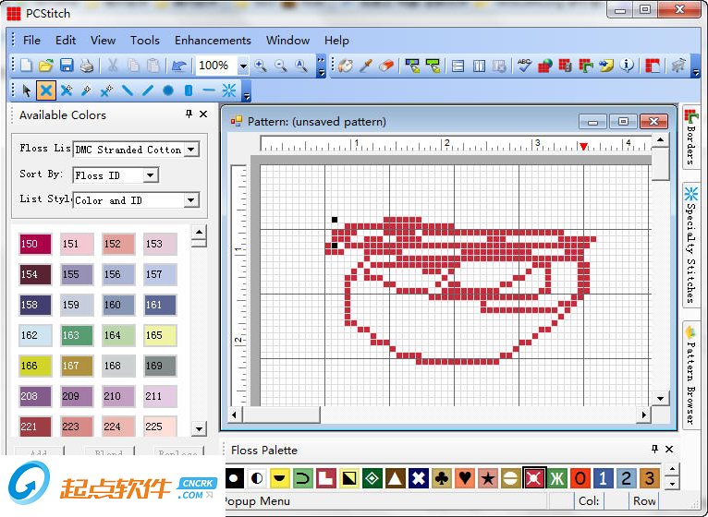Open the Tools menu

(145, 40)
